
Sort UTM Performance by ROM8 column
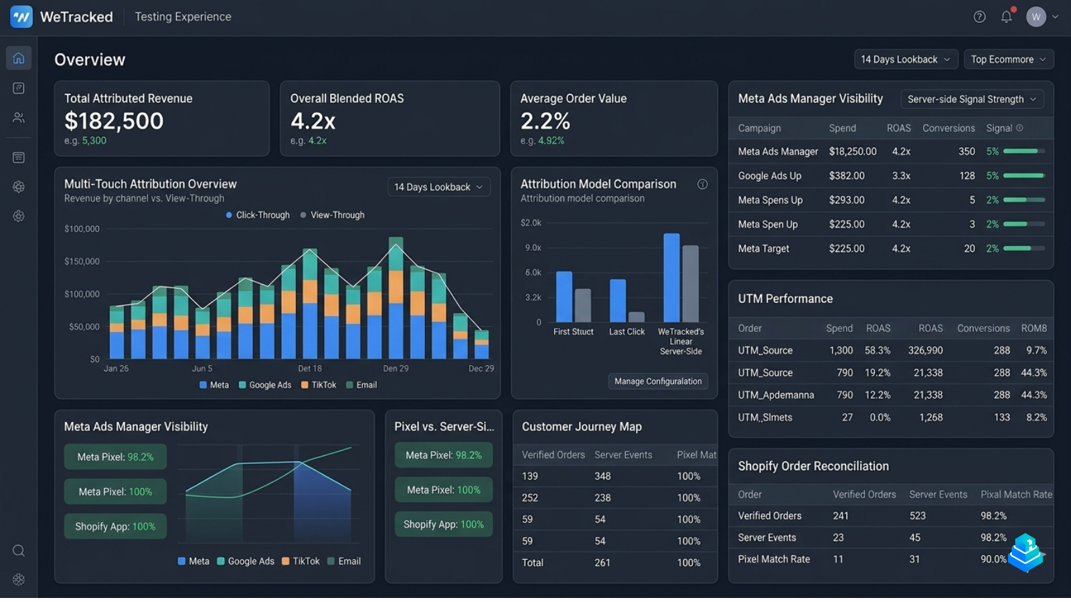point(1034,328)
